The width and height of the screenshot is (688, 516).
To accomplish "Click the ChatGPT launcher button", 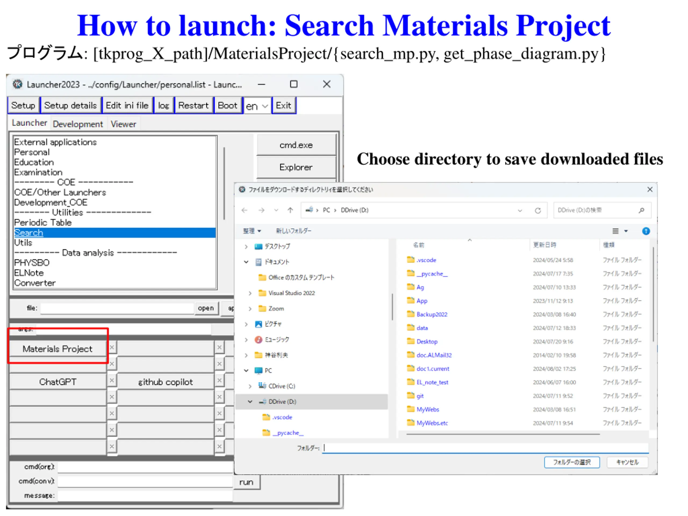I will [x=58, y=382].
